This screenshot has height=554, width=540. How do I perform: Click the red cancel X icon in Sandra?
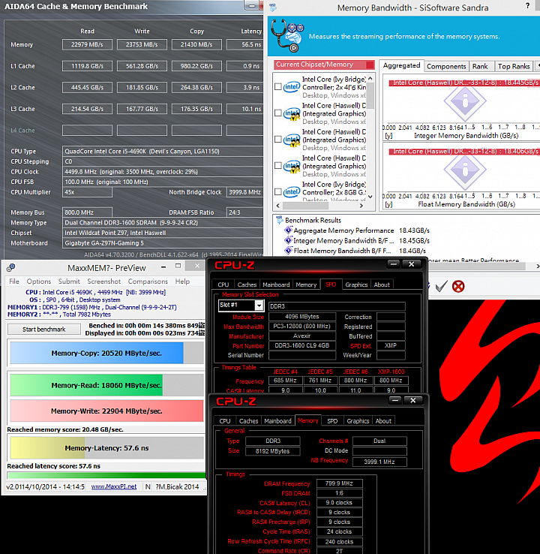point(458,286)
